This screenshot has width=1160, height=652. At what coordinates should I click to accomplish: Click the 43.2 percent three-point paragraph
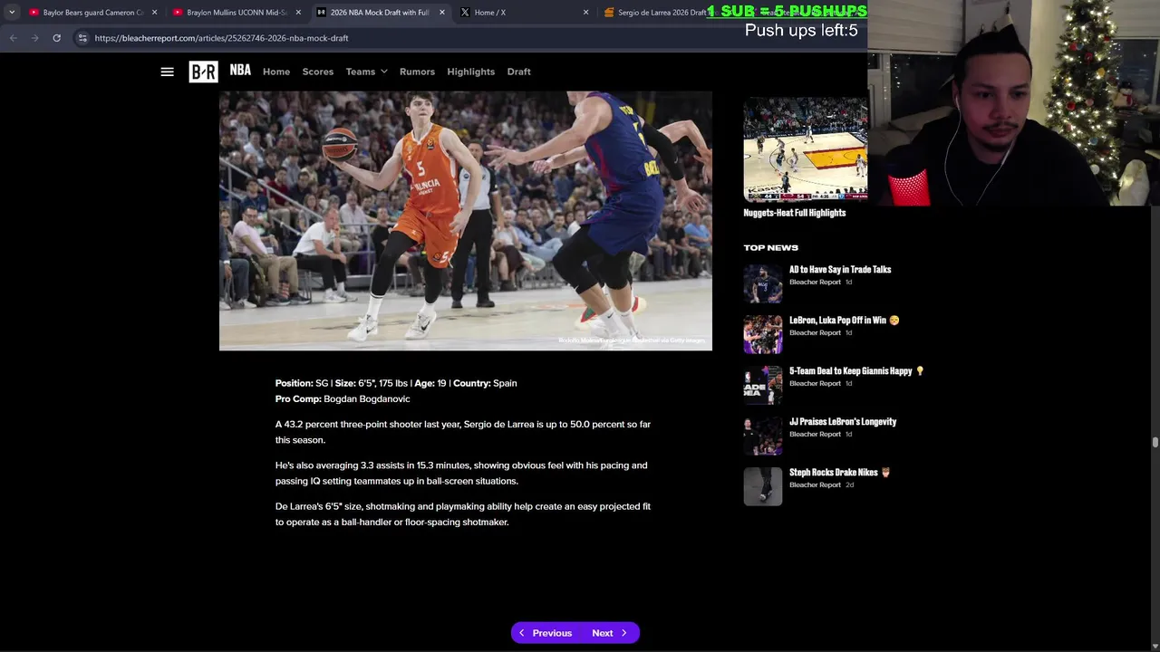coord(463,432)
